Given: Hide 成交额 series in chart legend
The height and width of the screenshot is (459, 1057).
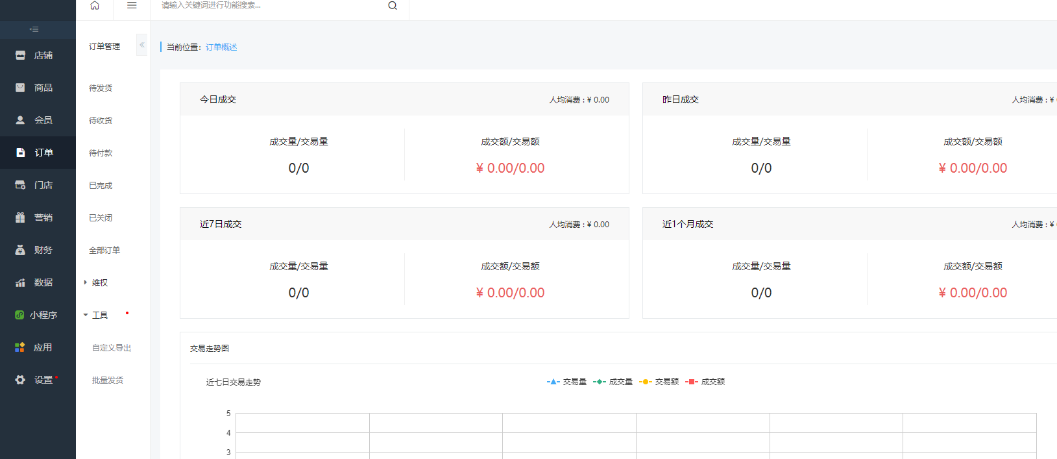Looking at the screenshot, I should tap(705, 382).
